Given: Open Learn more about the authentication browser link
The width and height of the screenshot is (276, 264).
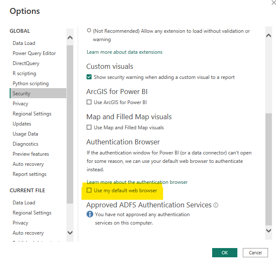Looking at the screenshot, I should [137, 182].
